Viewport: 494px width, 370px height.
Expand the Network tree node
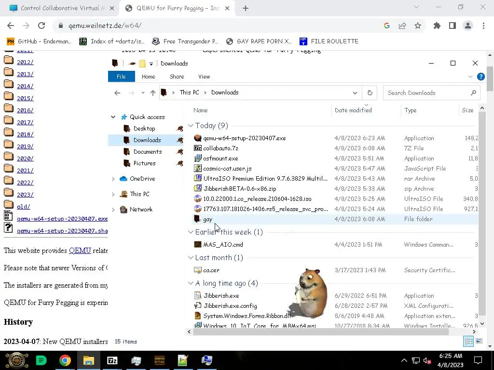click(x=113, y=210)
